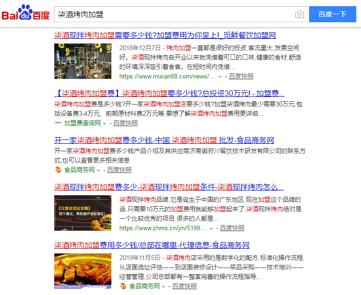Click burger thumbnail with 汉堡店选址攻略
The width and height of the screenshot is (361, 295).
(79, 213)
